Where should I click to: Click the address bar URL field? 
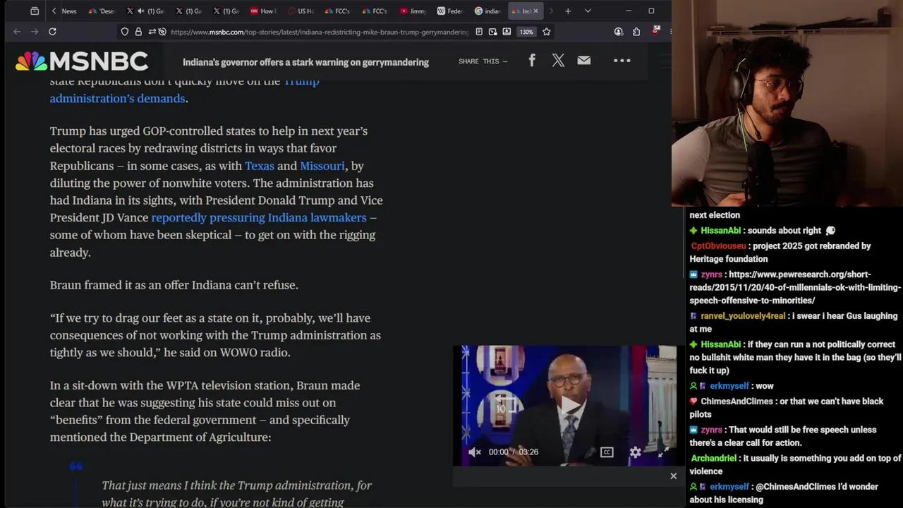click(320, 32)
